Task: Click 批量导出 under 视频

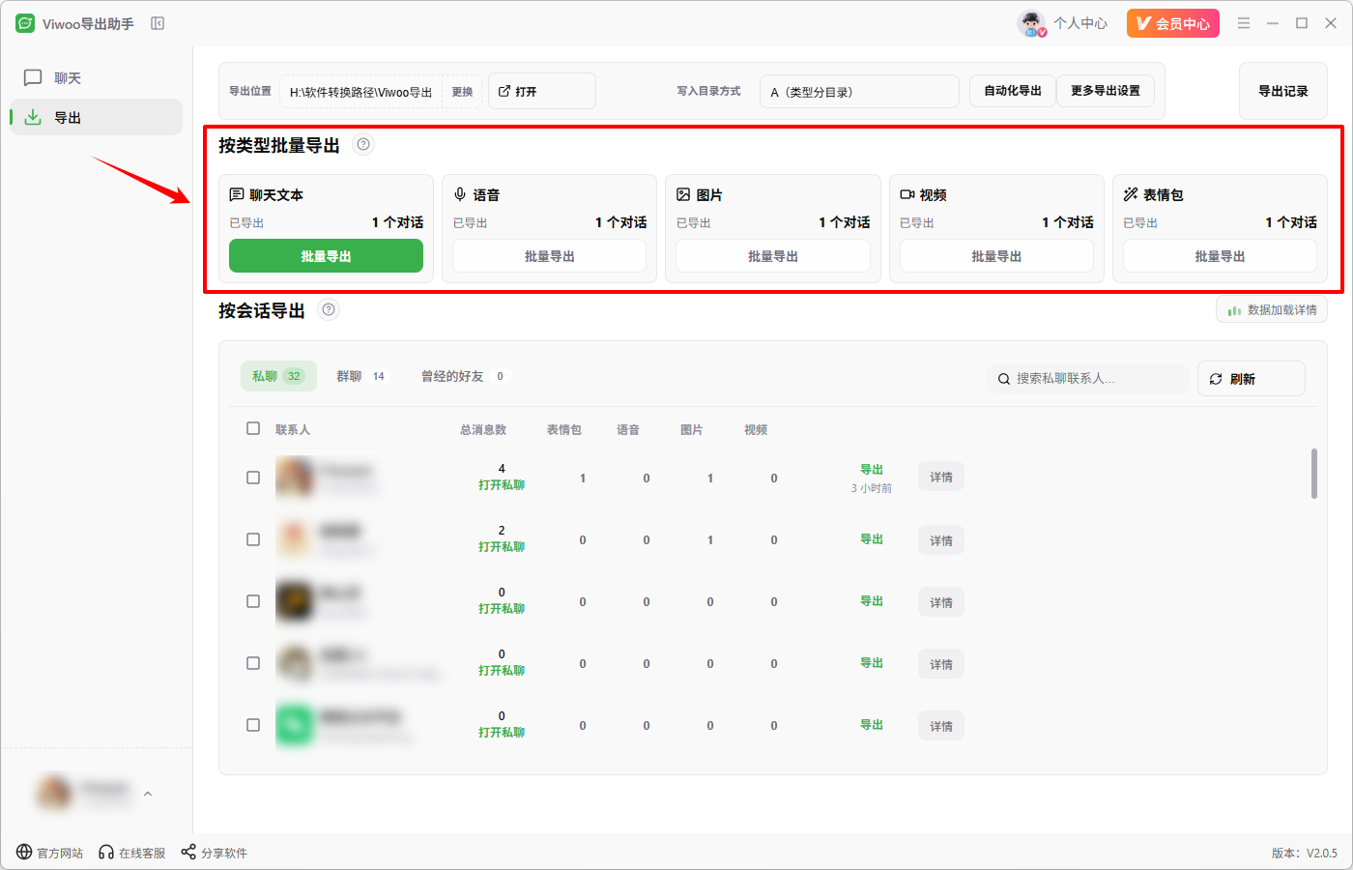Action: [996, 256]
